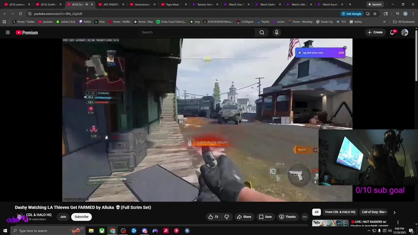Switch to the Papa Meat tab
Viewport: 418px width, 235px height.
(x=173, y=5)
